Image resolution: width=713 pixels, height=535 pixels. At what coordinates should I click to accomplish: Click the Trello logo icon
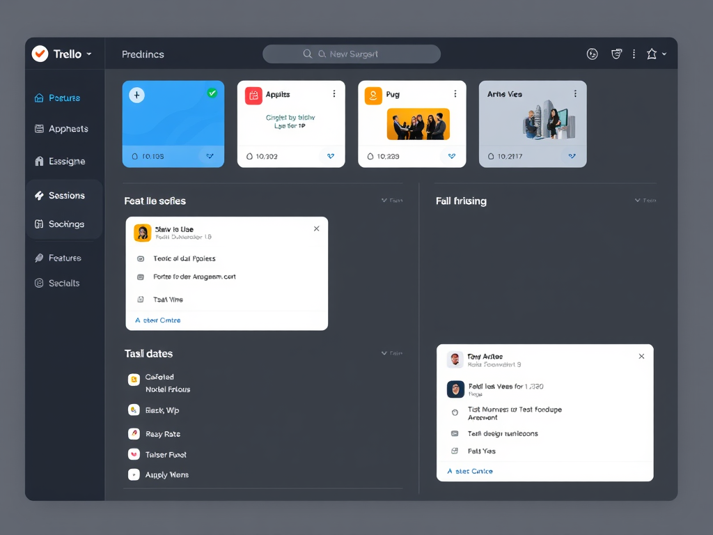coord(40,54)
